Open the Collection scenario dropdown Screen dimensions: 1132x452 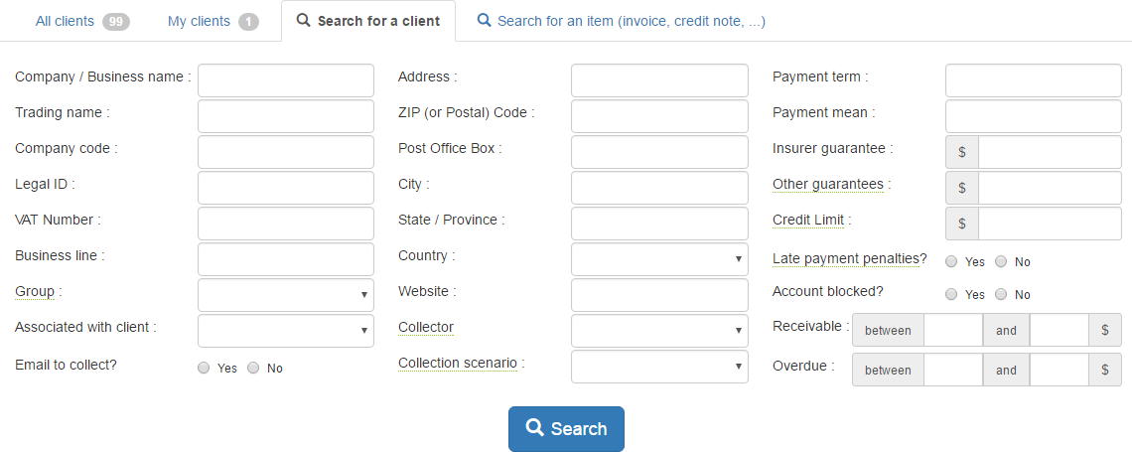click(x=659, y=367)
